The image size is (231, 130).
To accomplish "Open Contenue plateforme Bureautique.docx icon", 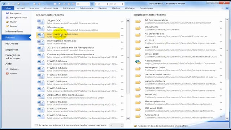I will 41,56.
